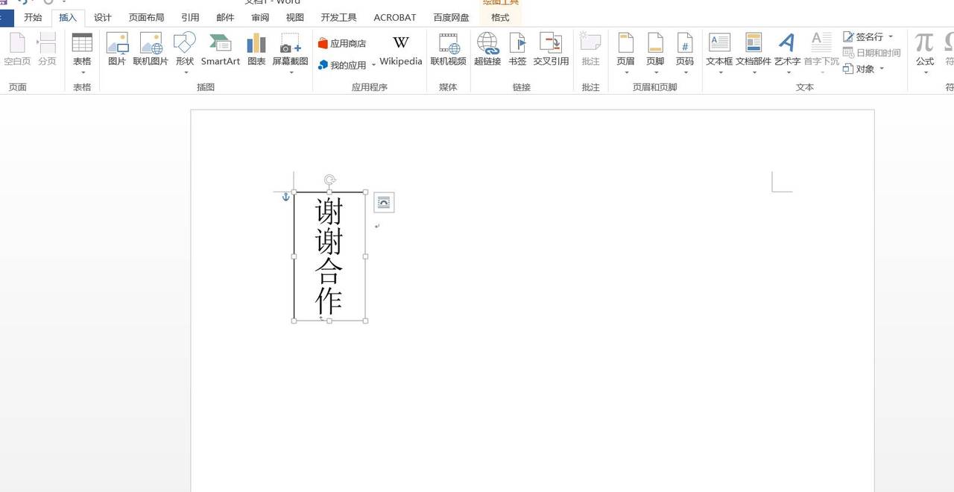
Task: Insert date and time via 日期和时间
Action: pyautogui.click(x=869, y=54)
